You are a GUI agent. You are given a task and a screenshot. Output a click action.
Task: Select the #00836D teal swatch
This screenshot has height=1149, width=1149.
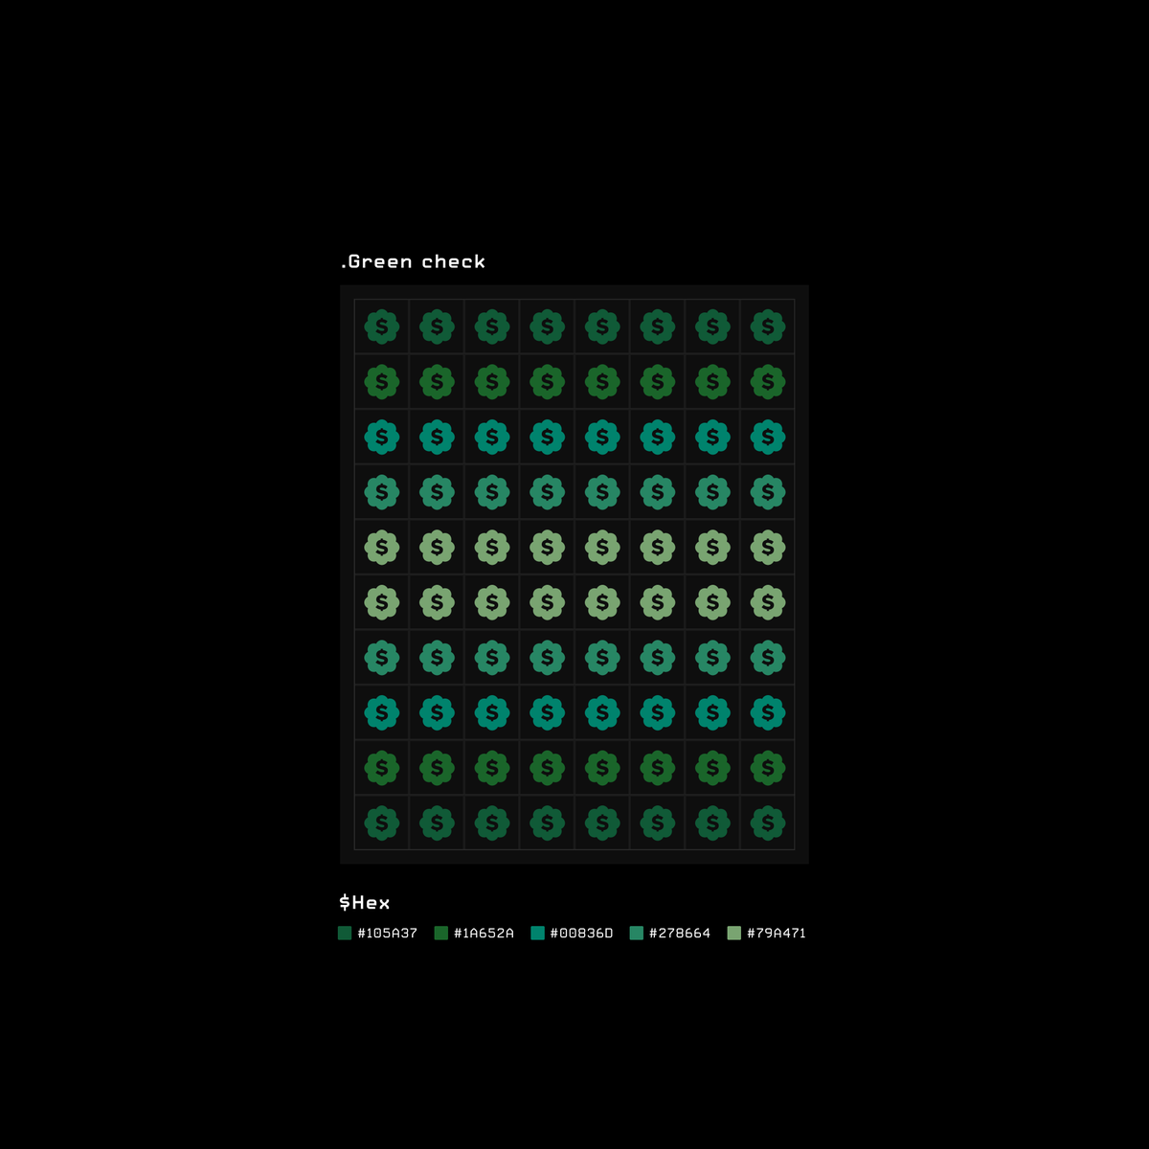(x=537, y=933)
